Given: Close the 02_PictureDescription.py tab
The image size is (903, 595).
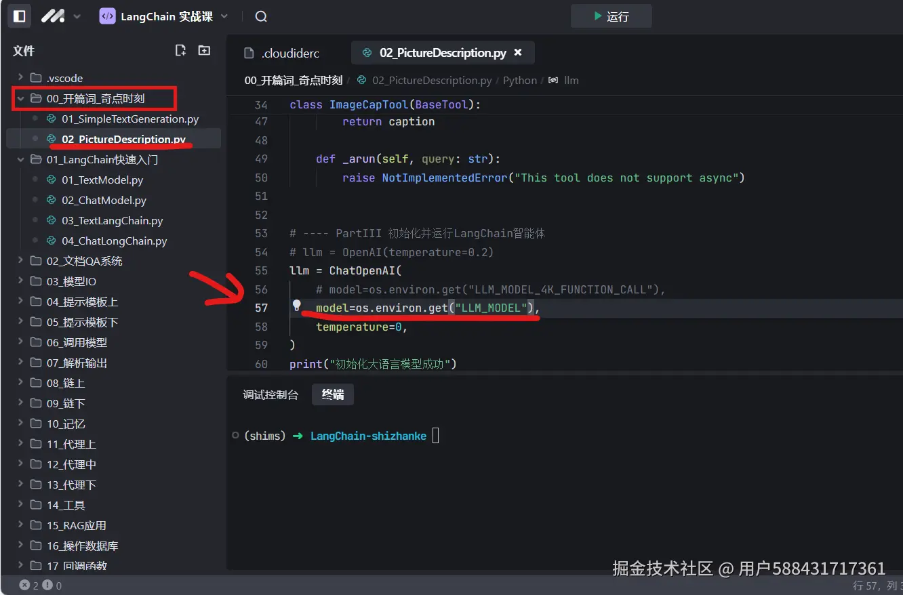Looking at the screenshot, I should coord(519,53).
